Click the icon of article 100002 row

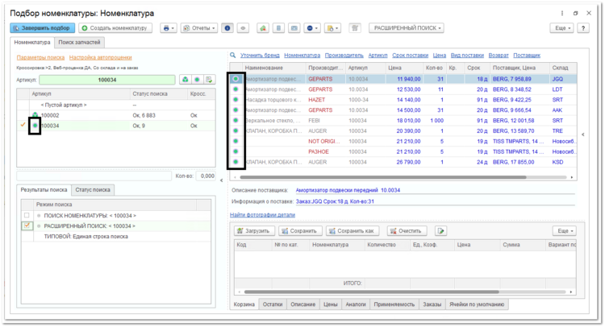35,115
